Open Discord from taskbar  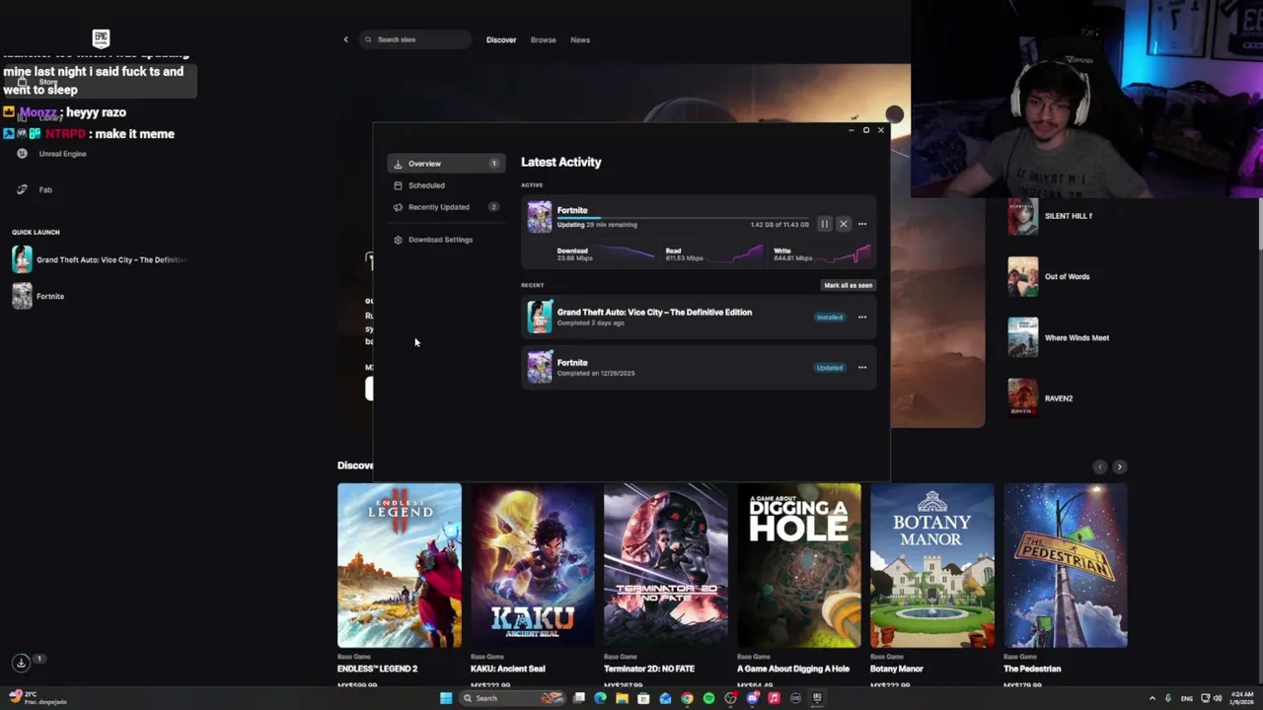(752, 698)
